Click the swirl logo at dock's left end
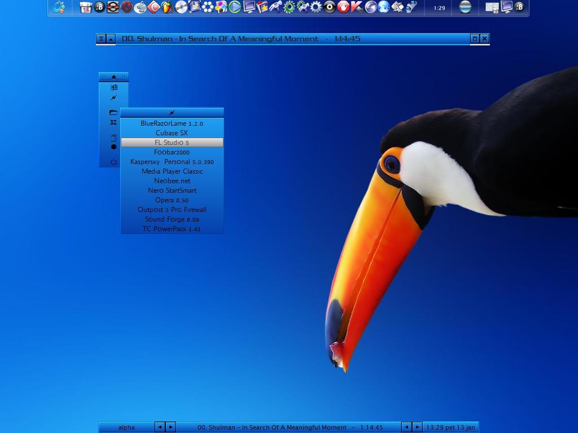 click(59, 7)
